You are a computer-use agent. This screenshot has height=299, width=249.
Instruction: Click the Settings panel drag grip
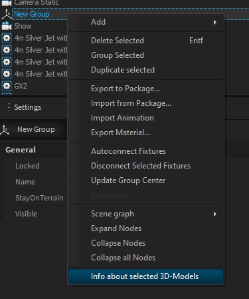[9, 107]
